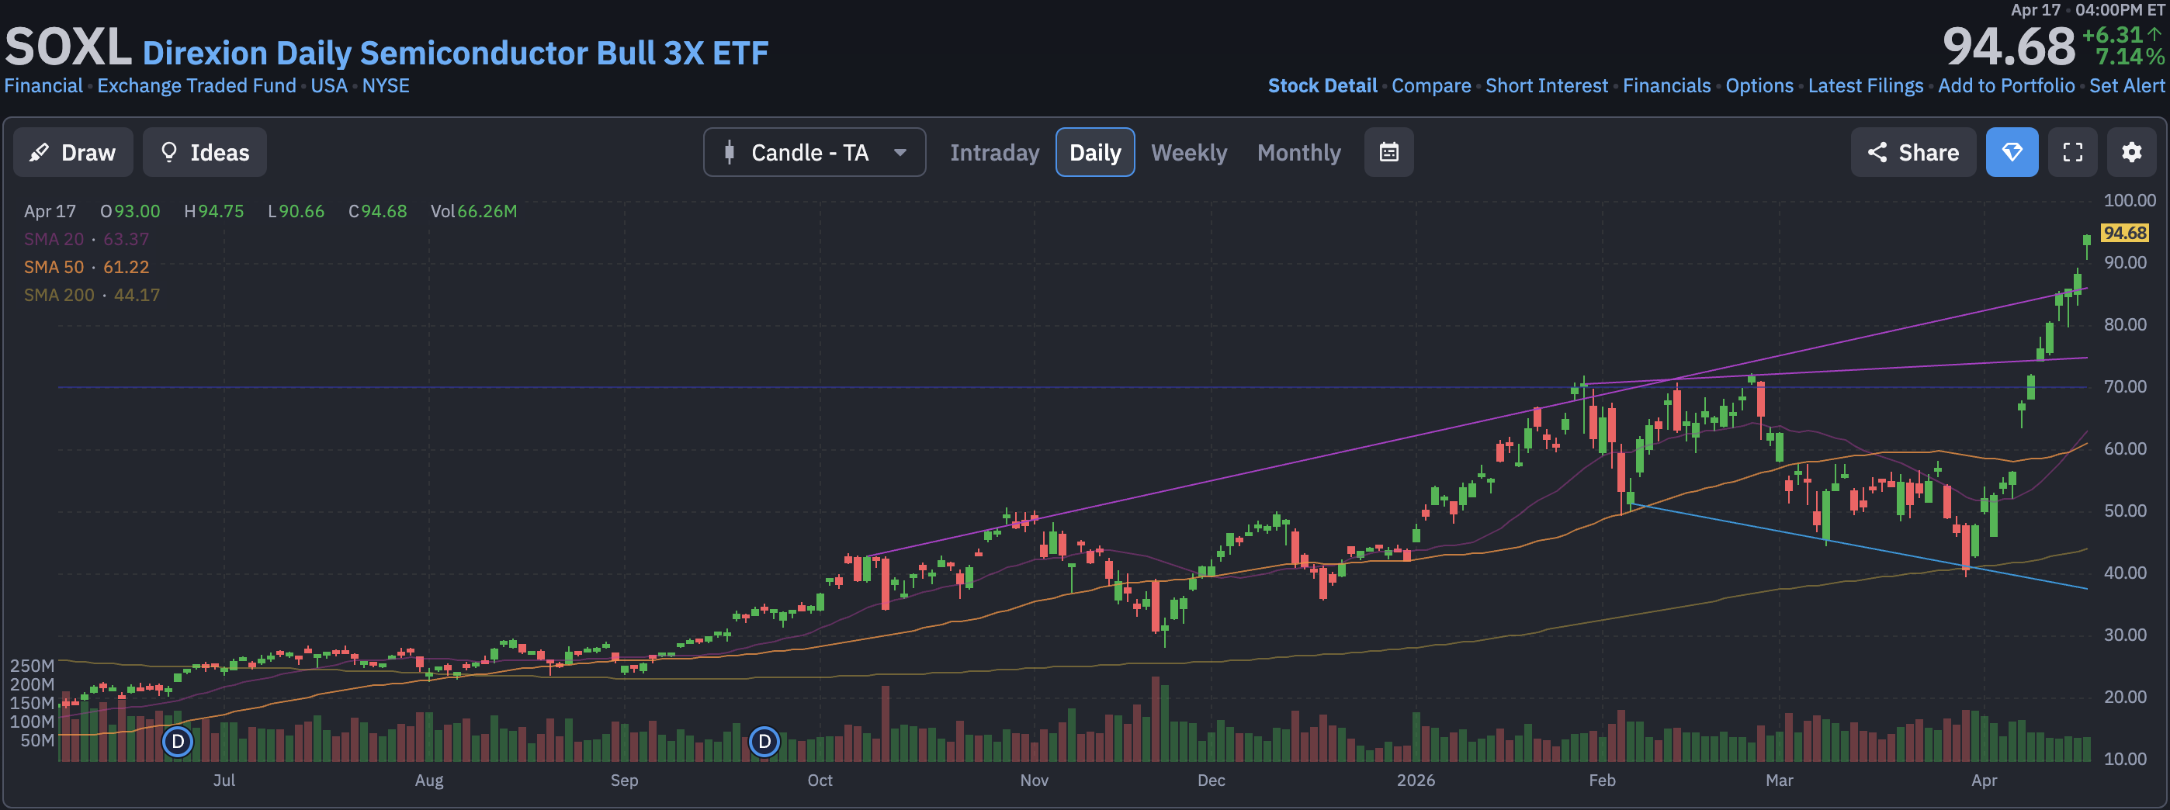Click the yellow 94.68 price tag on axis
This screenshot has height=810, width=2170.
coord(2124,233)
